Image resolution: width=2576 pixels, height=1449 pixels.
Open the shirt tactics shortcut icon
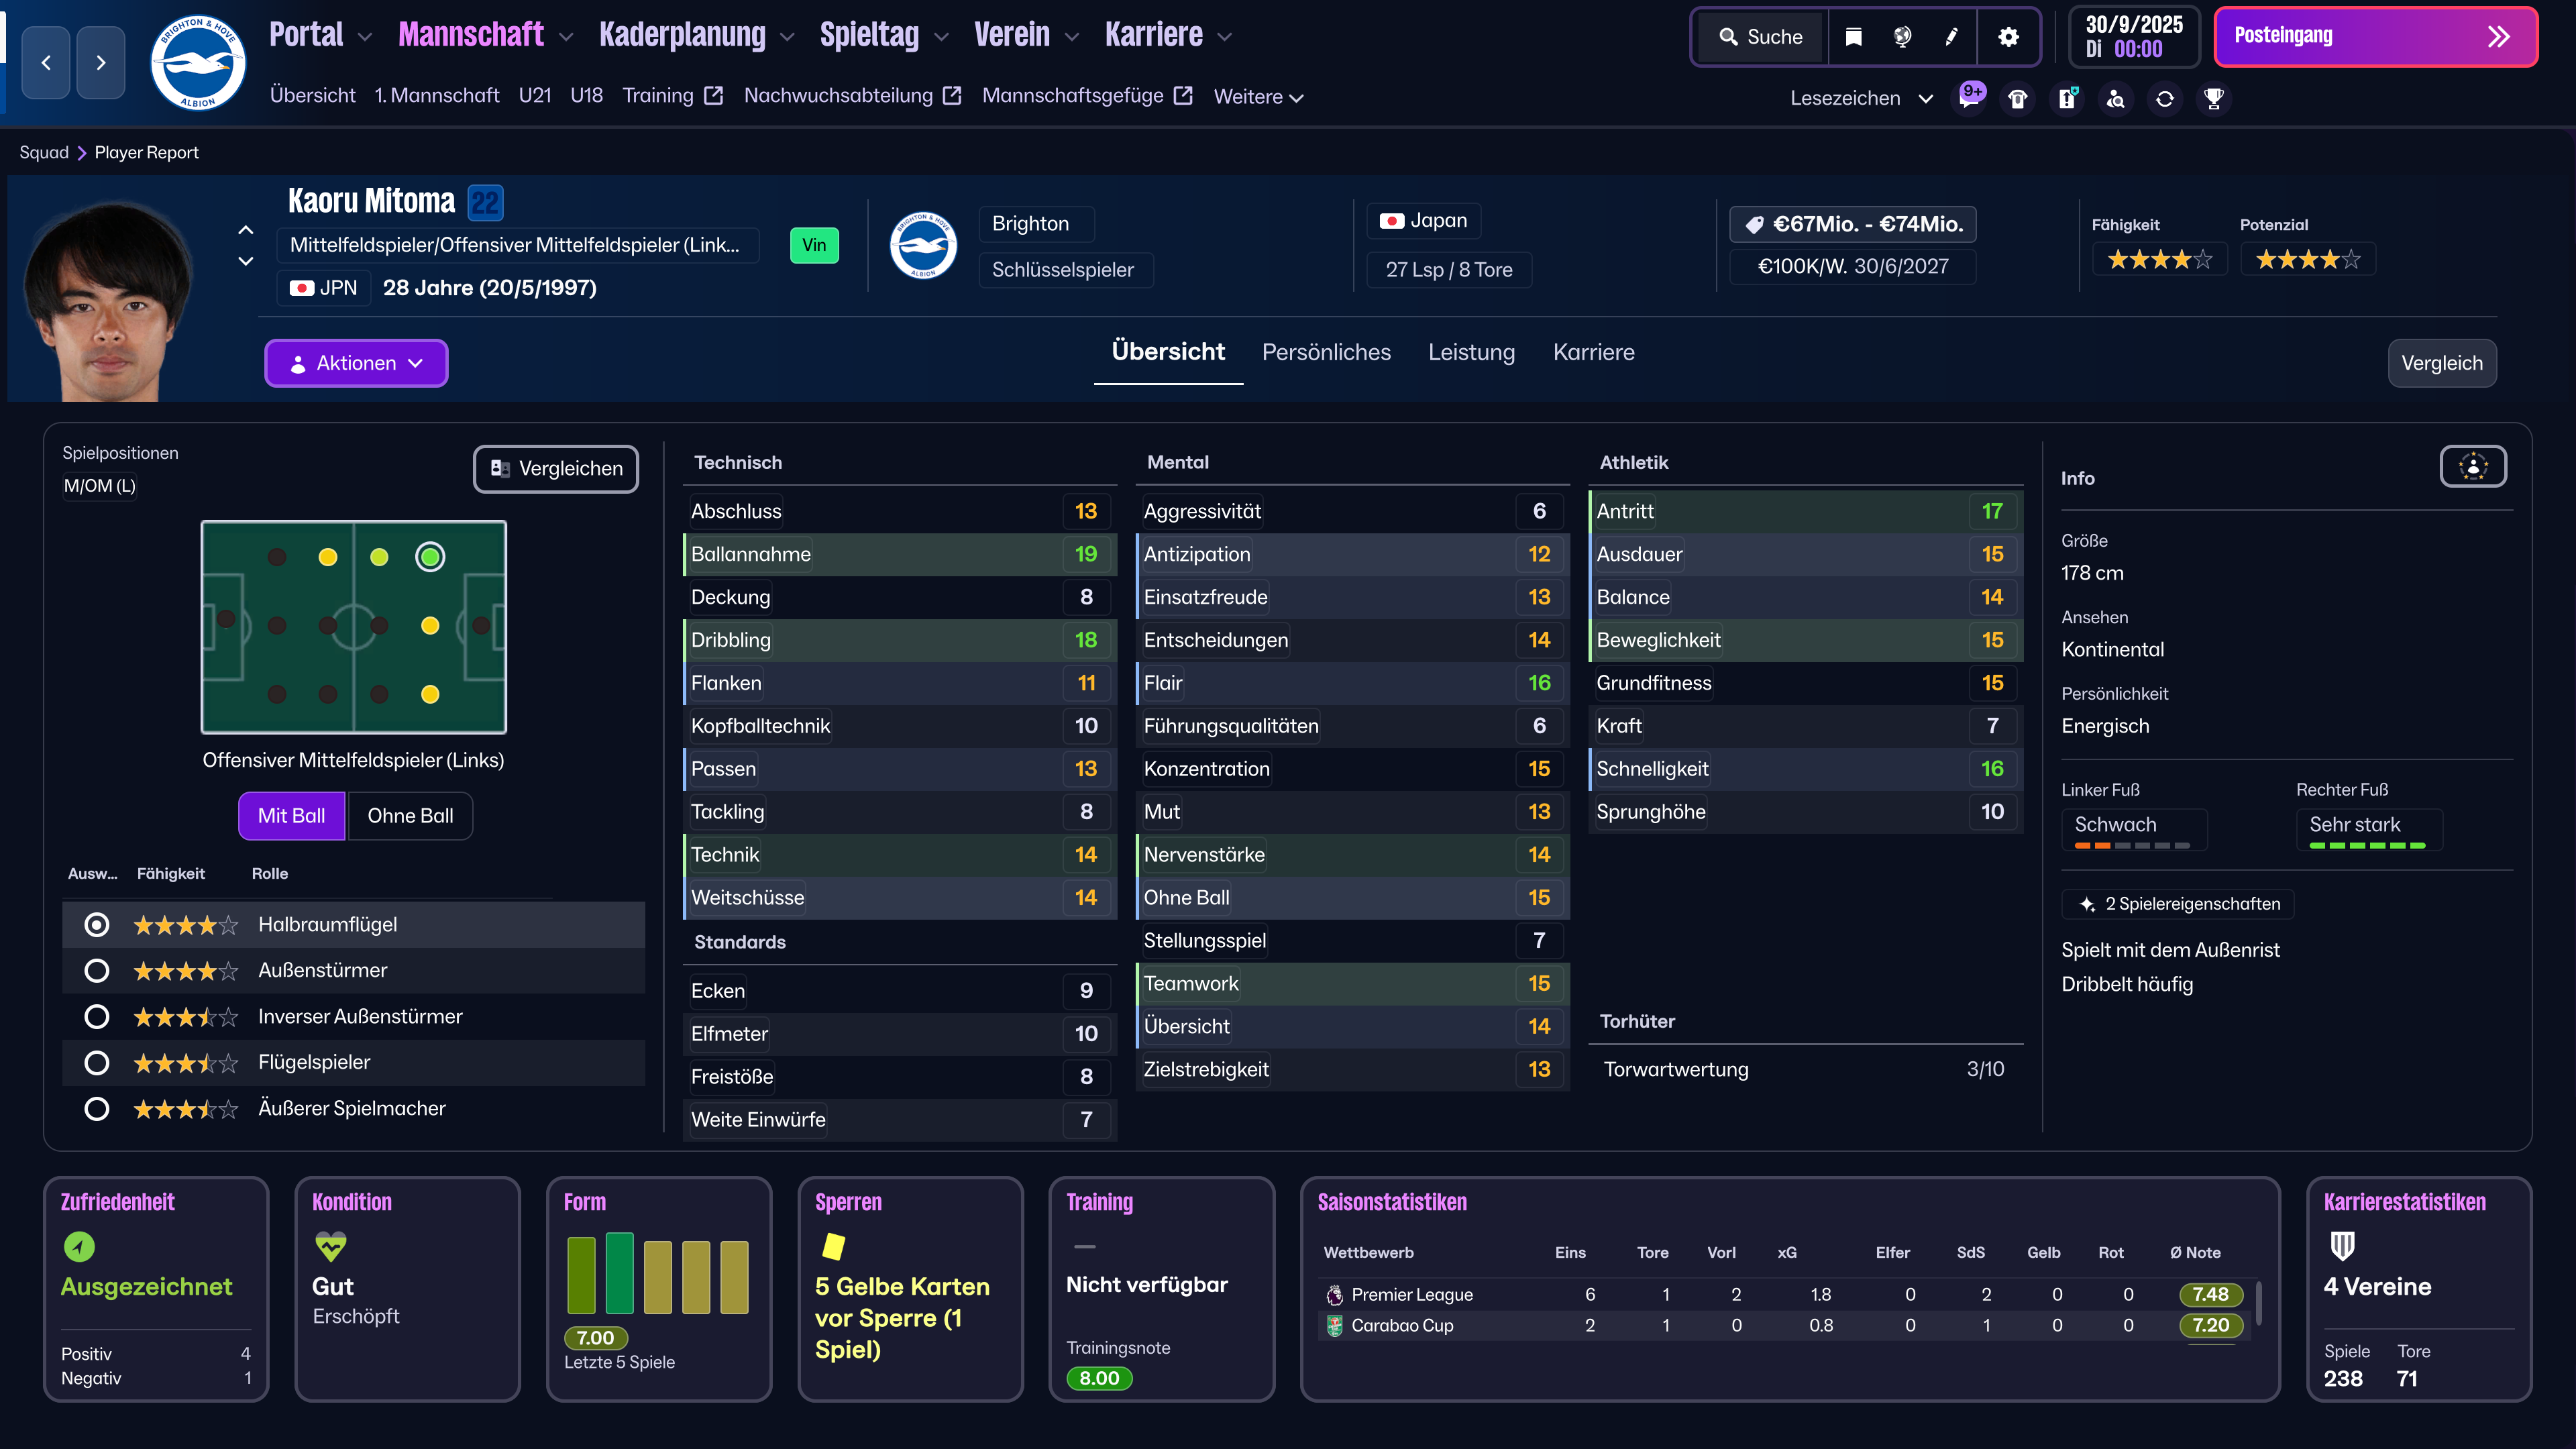point(2018,98)
